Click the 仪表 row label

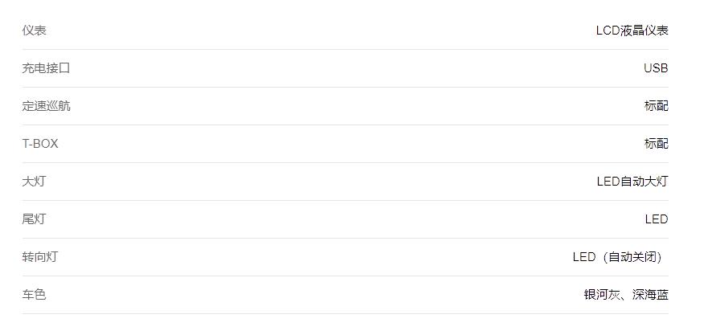pyautogui.click(x=34, y=31)
